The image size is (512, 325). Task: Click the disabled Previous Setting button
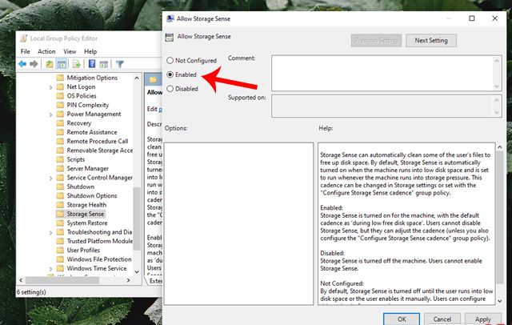point(376,41)
